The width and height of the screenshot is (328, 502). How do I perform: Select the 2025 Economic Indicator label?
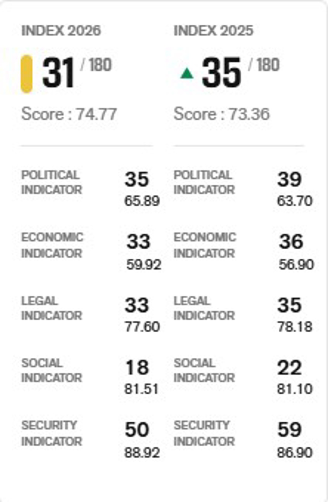[x=205, y=245]
